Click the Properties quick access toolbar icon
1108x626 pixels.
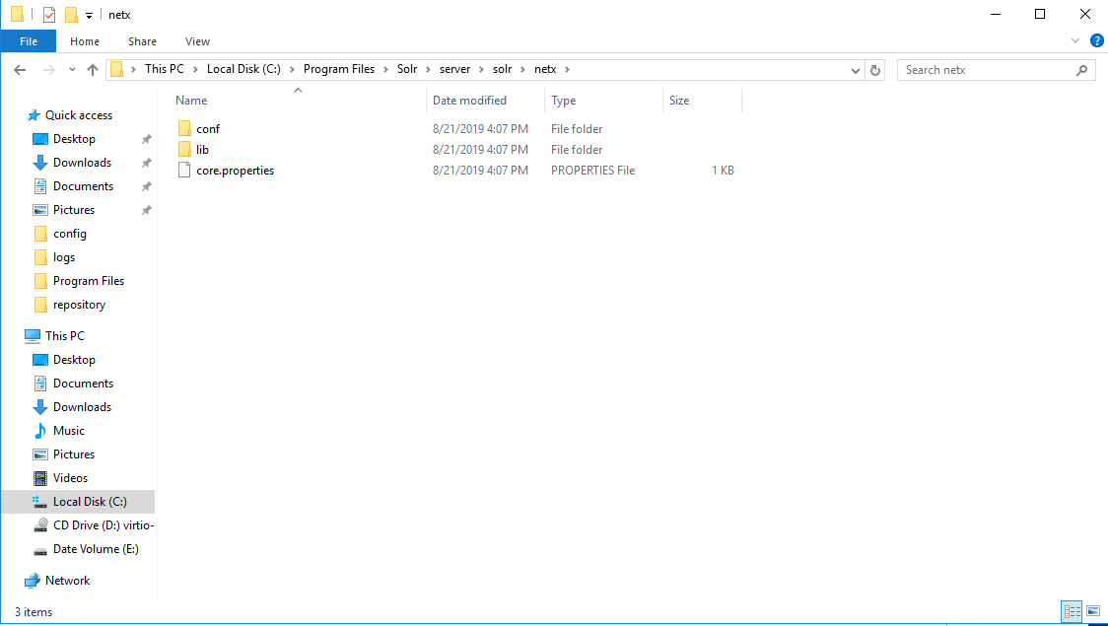pos(49,15)
